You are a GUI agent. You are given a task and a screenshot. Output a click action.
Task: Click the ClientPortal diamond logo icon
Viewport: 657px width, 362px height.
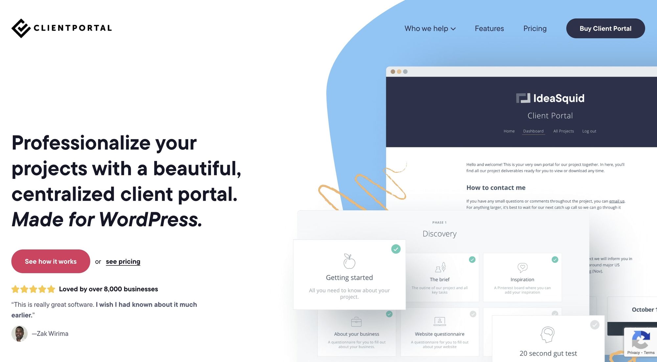[x=20, y=28]
